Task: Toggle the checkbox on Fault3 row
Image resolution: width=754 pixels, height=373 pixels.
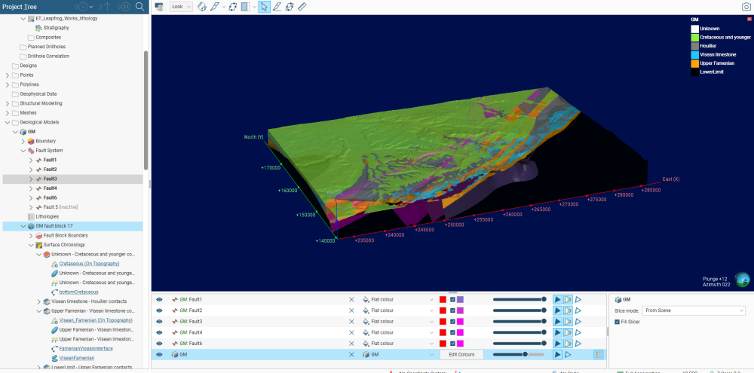Action: 452,322
